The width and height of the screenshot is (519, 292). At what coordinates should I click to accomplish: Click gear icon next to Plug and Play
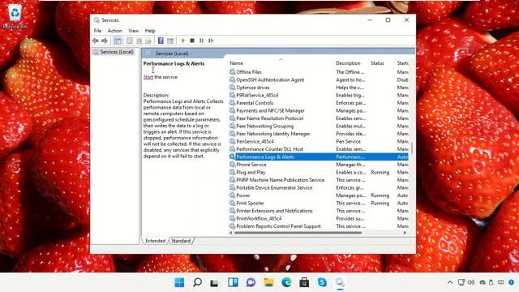[232, 172]
